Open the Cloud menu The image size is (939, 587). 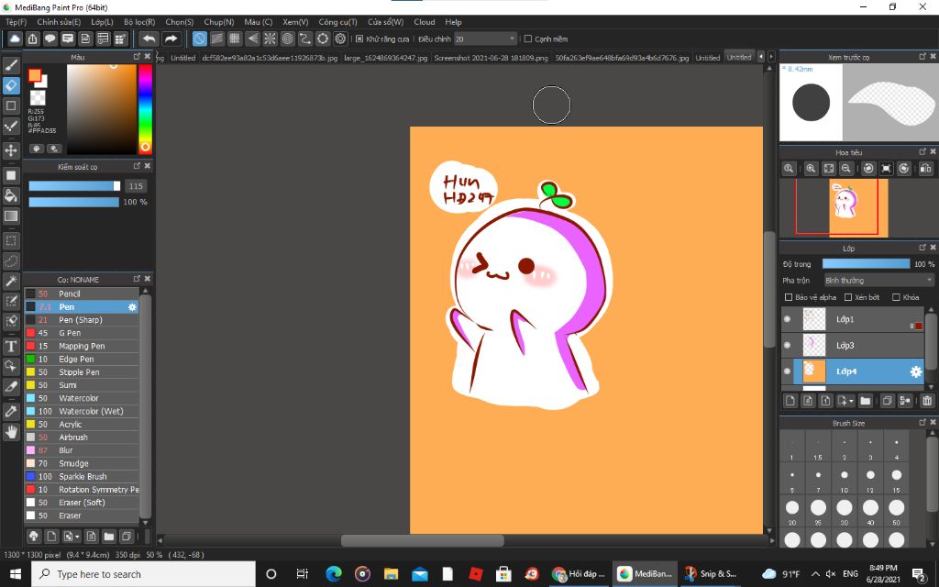point(424,22)
